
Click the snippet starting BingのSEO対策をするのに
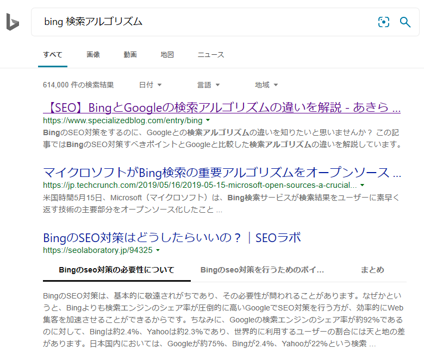pyautogui.click(x=222, y=138)
